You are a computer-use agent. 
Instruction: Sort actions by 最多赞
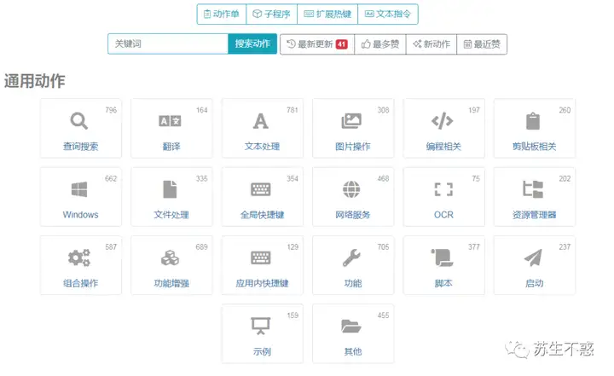point(380,44)
